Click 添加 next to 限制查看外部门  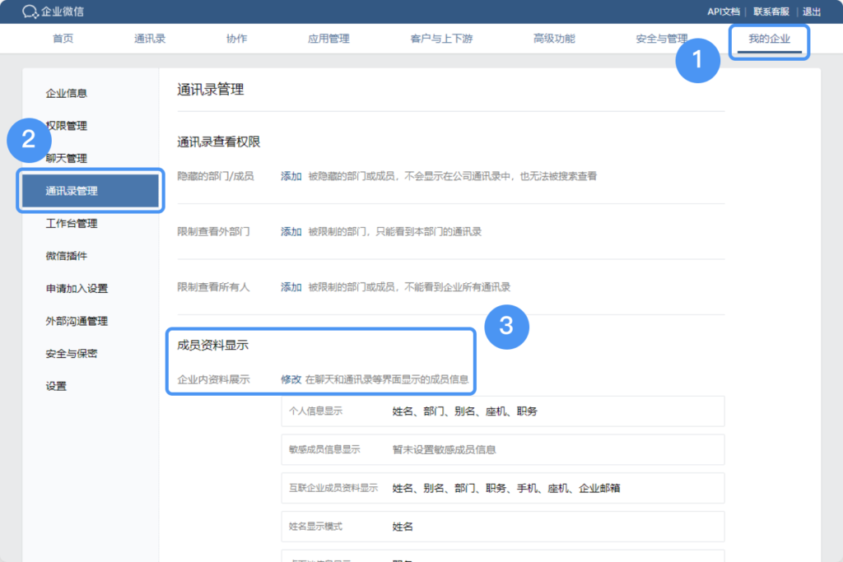291,231
